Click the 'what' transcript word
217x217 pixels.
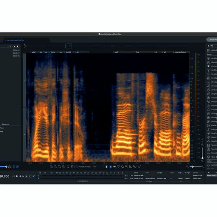click(x=34, y=52)
